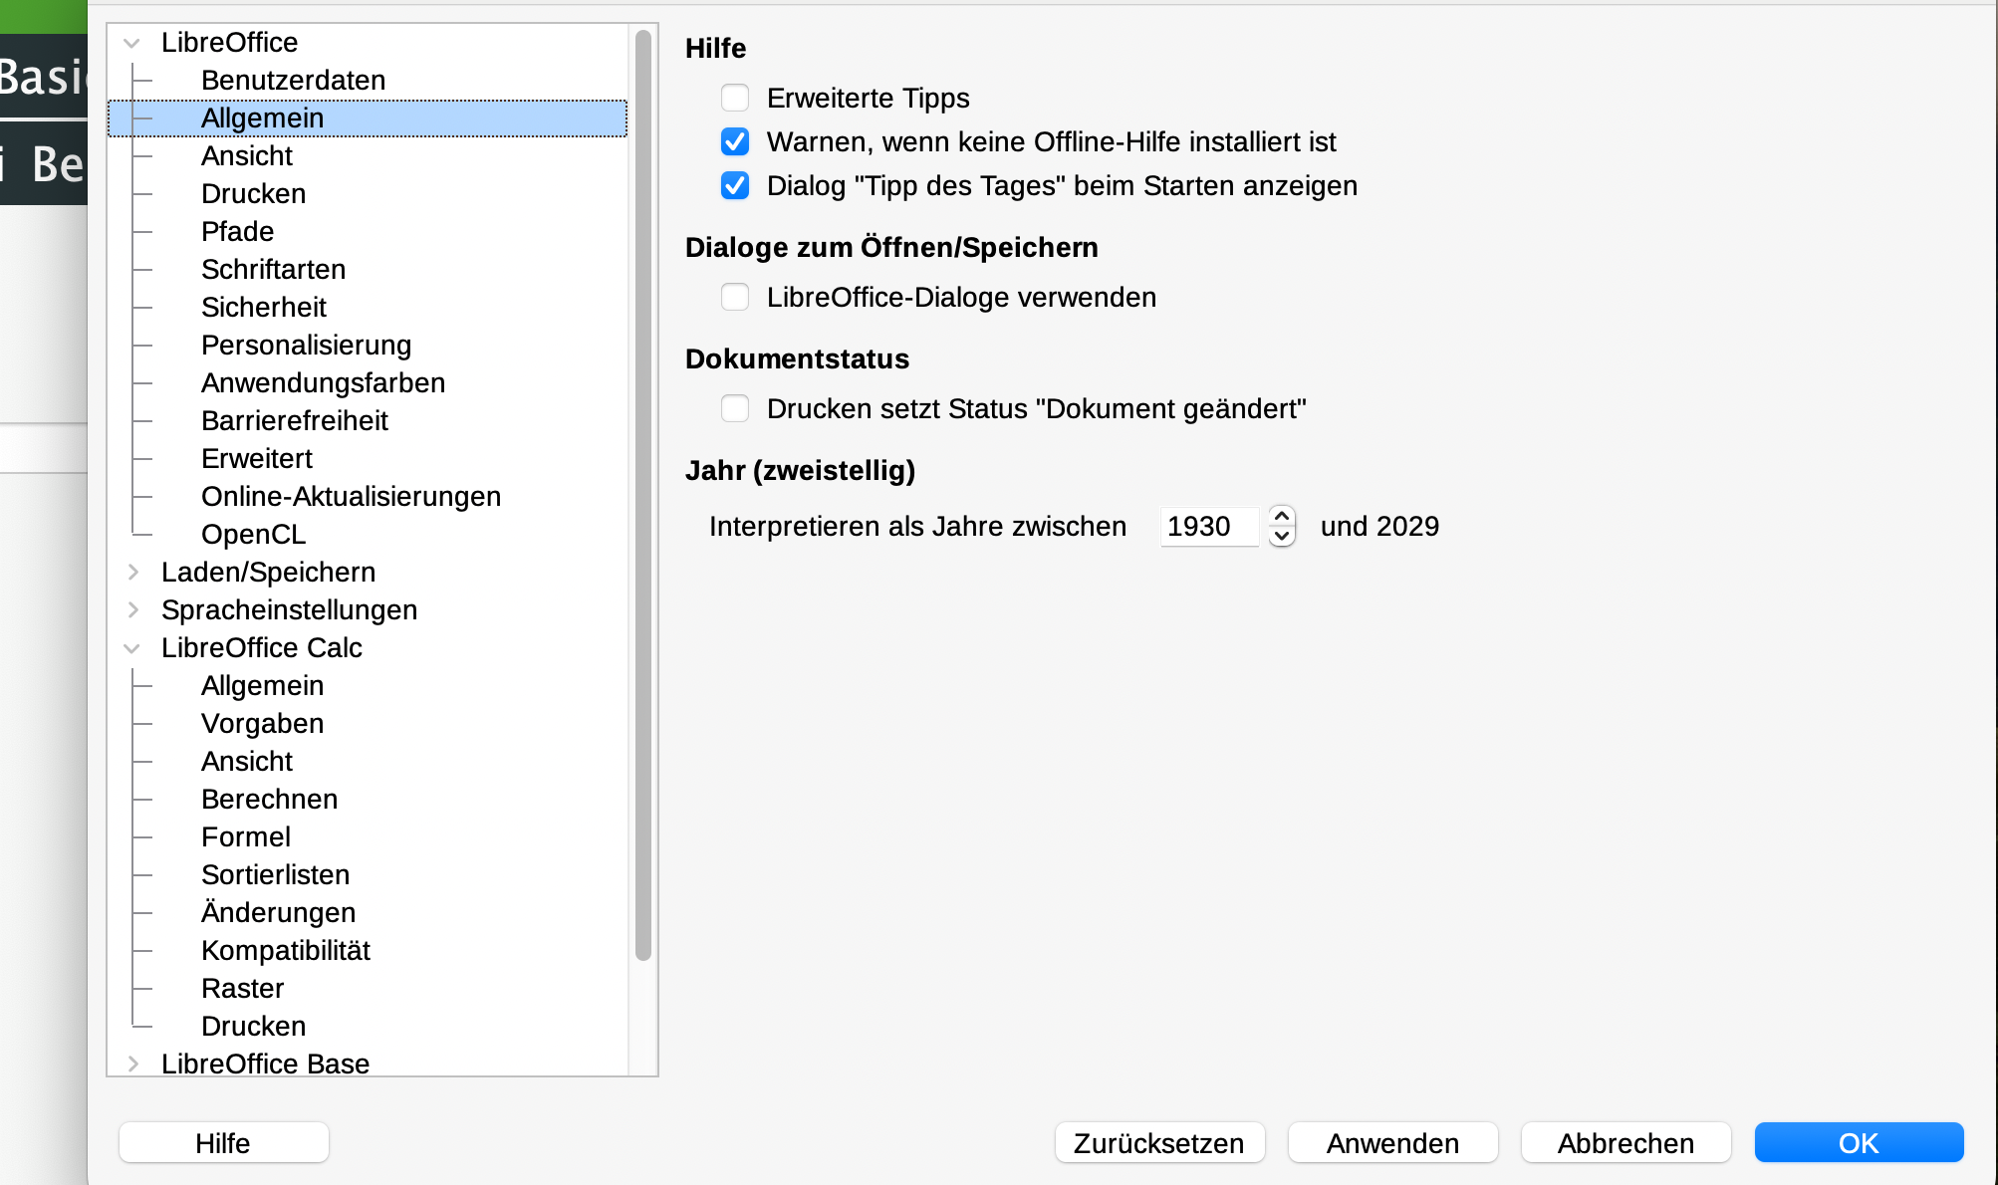The height and width of the screenshot is (1185, 1998).
Task: Click the Anwenden button
Action: [x=1392, y=1143]
